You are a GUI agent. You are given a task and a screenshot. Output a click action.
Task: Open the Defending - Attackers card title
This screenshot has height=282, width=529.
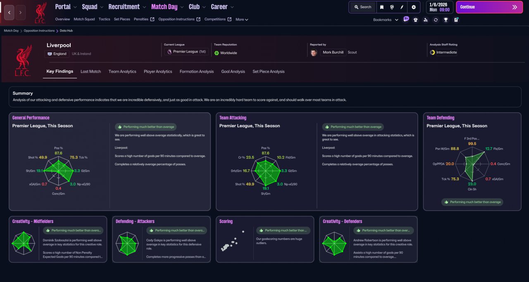click(135, 221)
